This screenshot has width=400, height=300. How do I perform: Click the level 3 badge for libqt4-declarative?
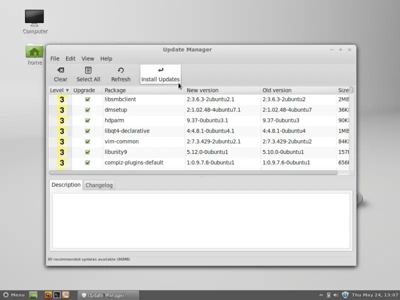click(61, 131)
